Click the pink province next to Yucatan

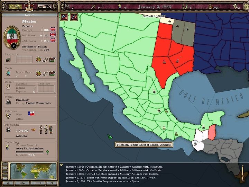[x=212, y=132]
